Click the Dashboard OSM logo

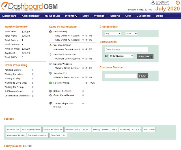pos(29,6)
